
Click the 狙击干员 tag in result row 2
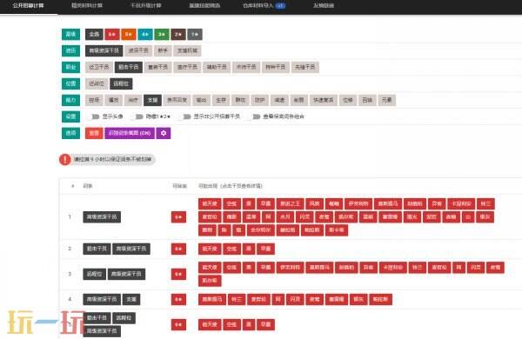coord(97,249)
